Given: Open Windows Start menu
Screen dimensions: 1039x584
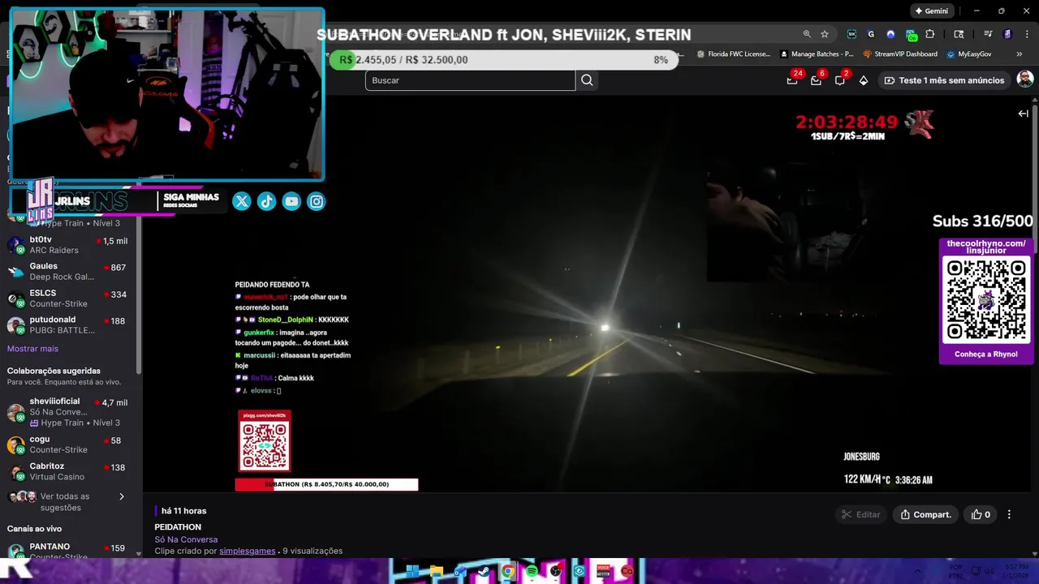Looking at the screenshot, I should coord(412,571).
